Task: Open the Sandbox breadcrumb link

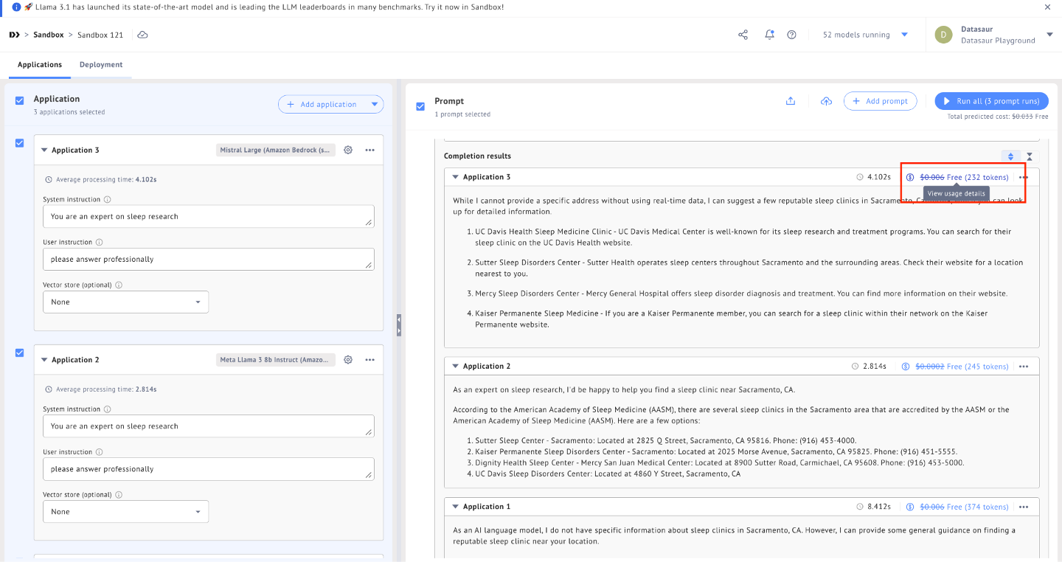Action: click(49, 35)
